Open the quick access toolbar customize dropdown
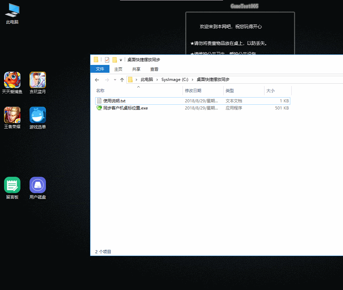The image size is (343, 290). pyautogui.click(x=121, y=60)
